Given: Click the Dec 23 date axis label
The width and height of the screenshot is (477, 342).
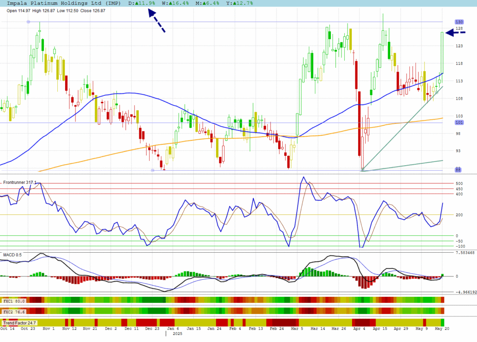Looking at the screenshot, I should pos(152,329).
